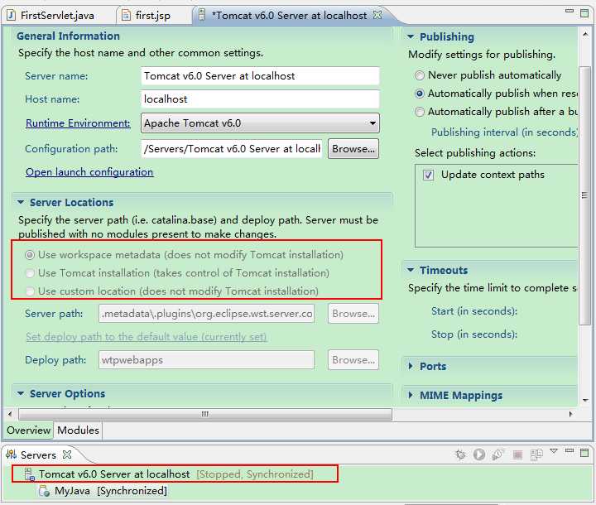Open the Runtime Environment dropdown
The width and height of the screenshot is (596, 505).
pos(260,123)
